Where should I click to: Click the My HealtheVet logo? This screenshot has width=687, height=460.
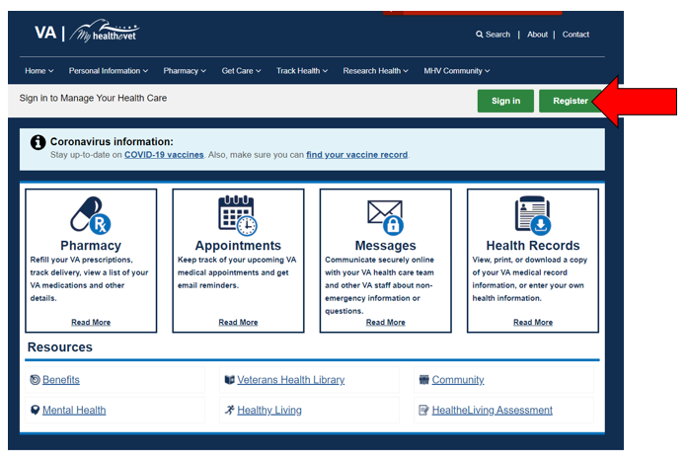point(105,32)
